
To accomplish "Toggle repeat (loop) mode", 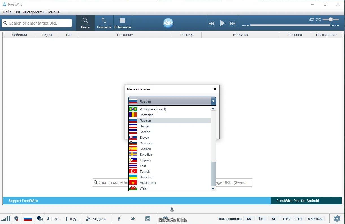I will [312, 19].
